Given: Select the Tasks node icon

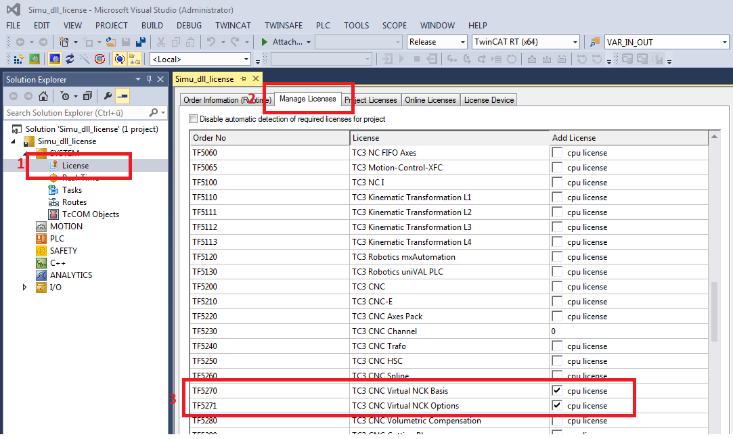Looking at the screenshot, I should [x=53, y=189].
